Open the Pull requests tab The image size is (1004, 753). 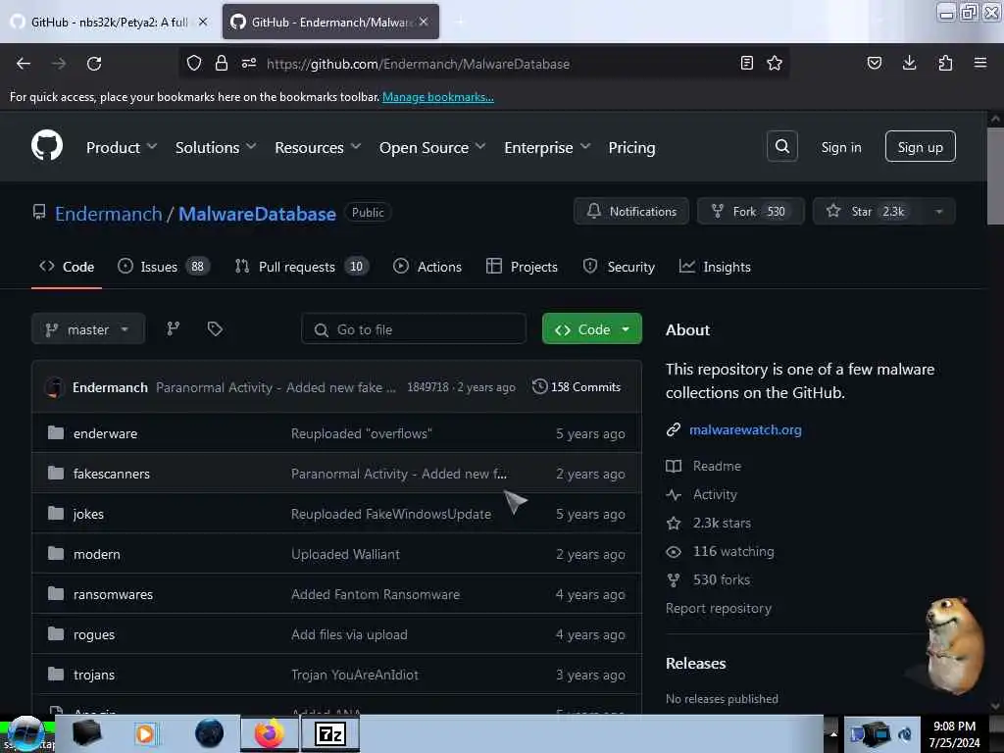point(302,267)
